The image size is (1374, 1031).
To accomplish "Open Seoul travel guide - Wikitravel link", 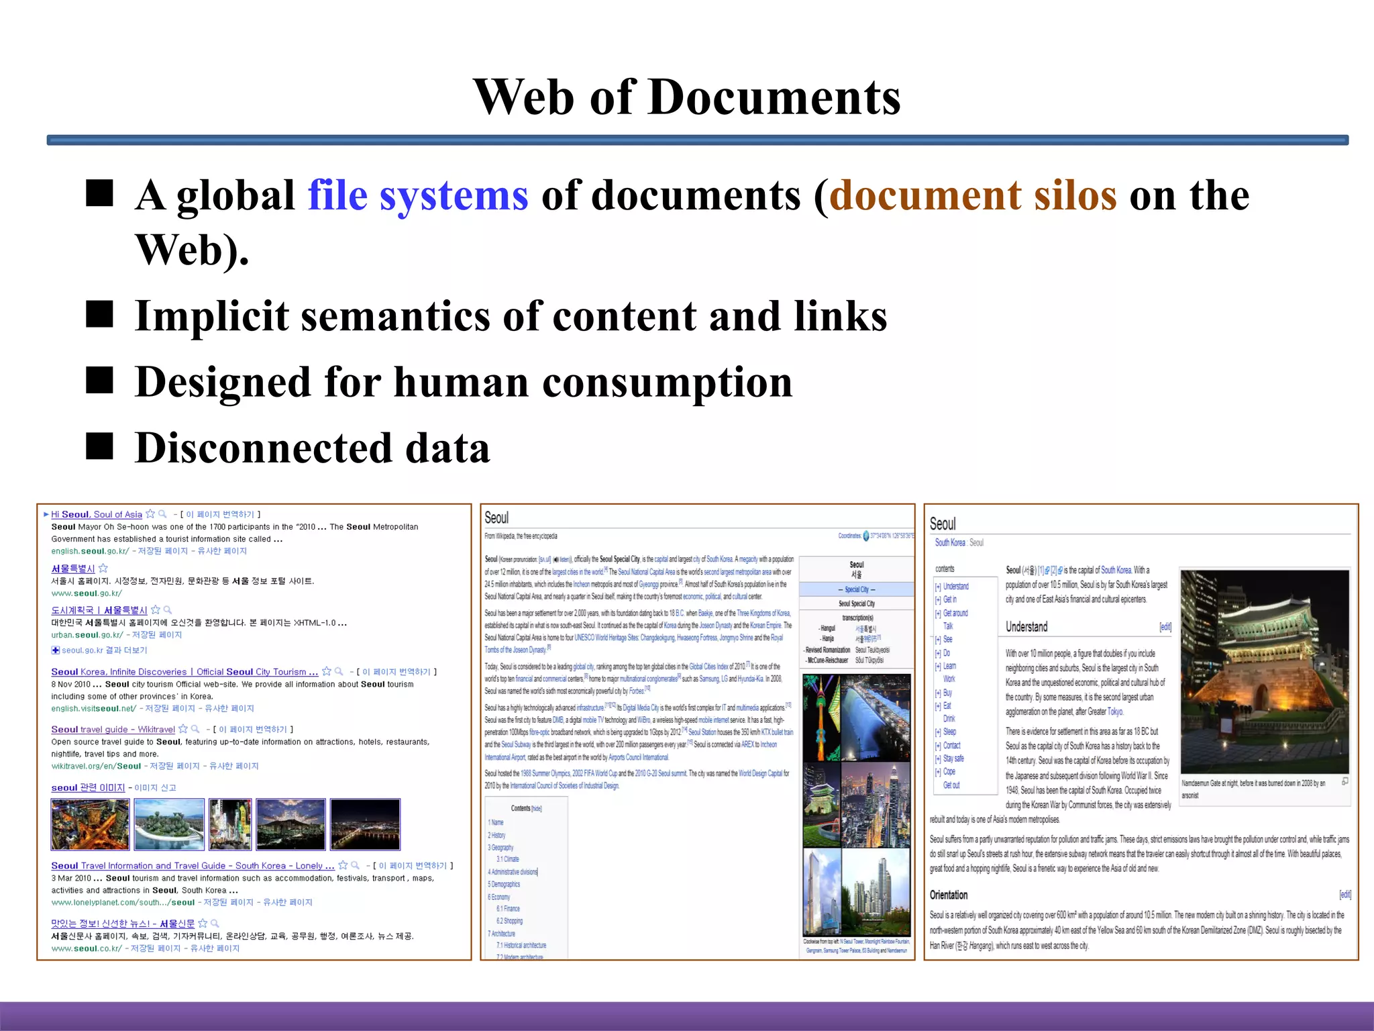I will point(113,729).
